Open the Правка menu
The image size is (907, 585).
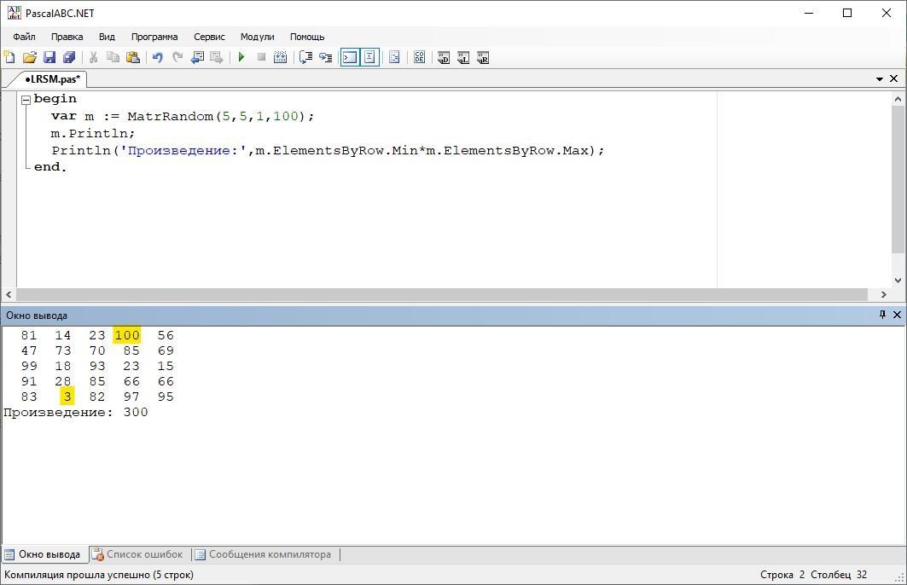pyautogui.click(x=67, y=37)
